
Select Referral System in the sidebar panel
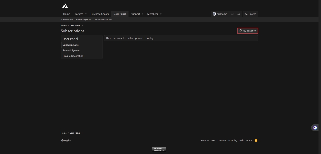click(71, 50)
